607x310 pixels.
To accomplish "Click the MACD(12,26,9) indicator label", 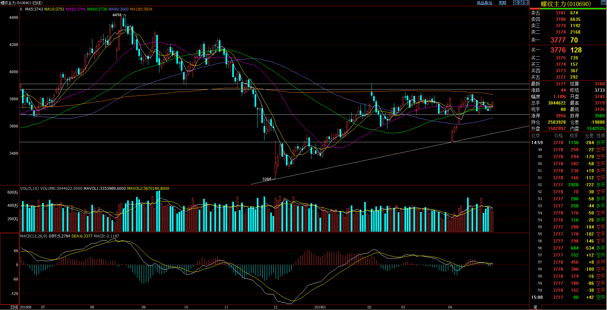I will tap(34, 236).
